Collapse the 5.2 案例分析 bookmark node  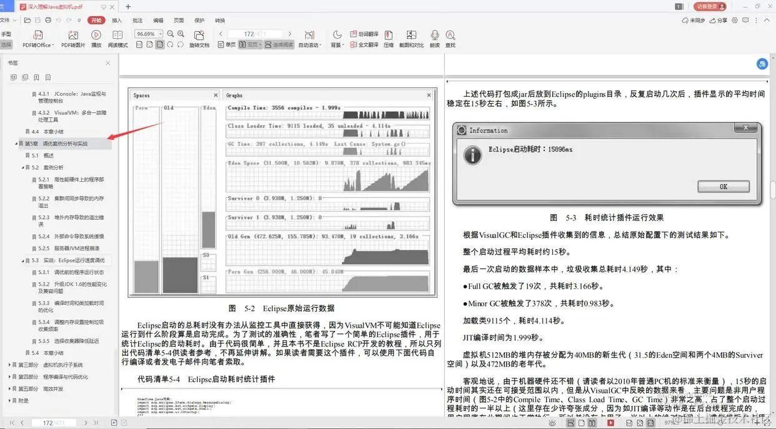click(x=24, y=167)
